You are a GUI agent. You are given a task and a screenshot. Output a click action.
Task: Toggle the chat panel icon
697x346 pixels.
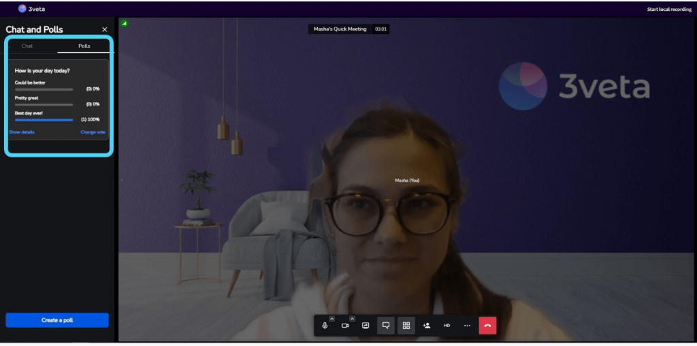(x=386, y=326)
